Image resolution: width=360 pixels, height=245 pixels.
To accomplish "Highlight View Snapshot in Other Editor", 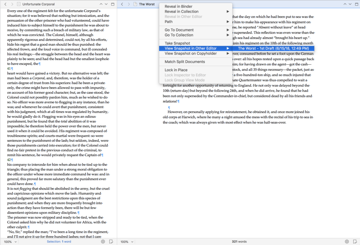I will [x=195, y=48].
